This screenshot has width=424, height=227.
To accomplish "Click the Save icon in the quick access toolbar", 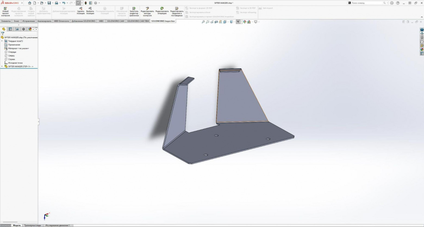I will (x=49, y=3).
